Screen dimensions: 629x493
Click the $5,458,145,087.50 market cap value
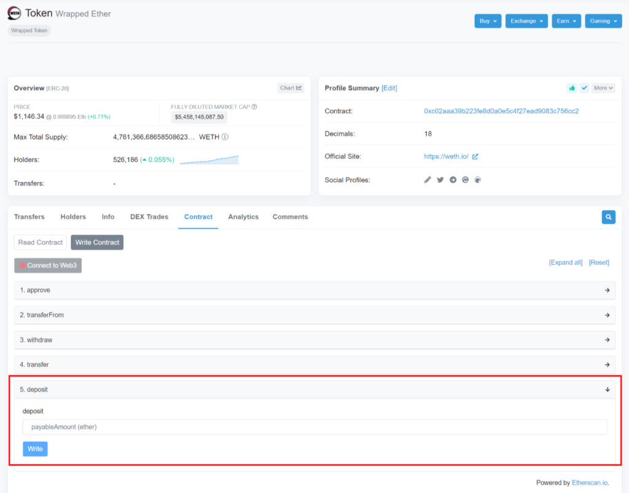[199, 117]
